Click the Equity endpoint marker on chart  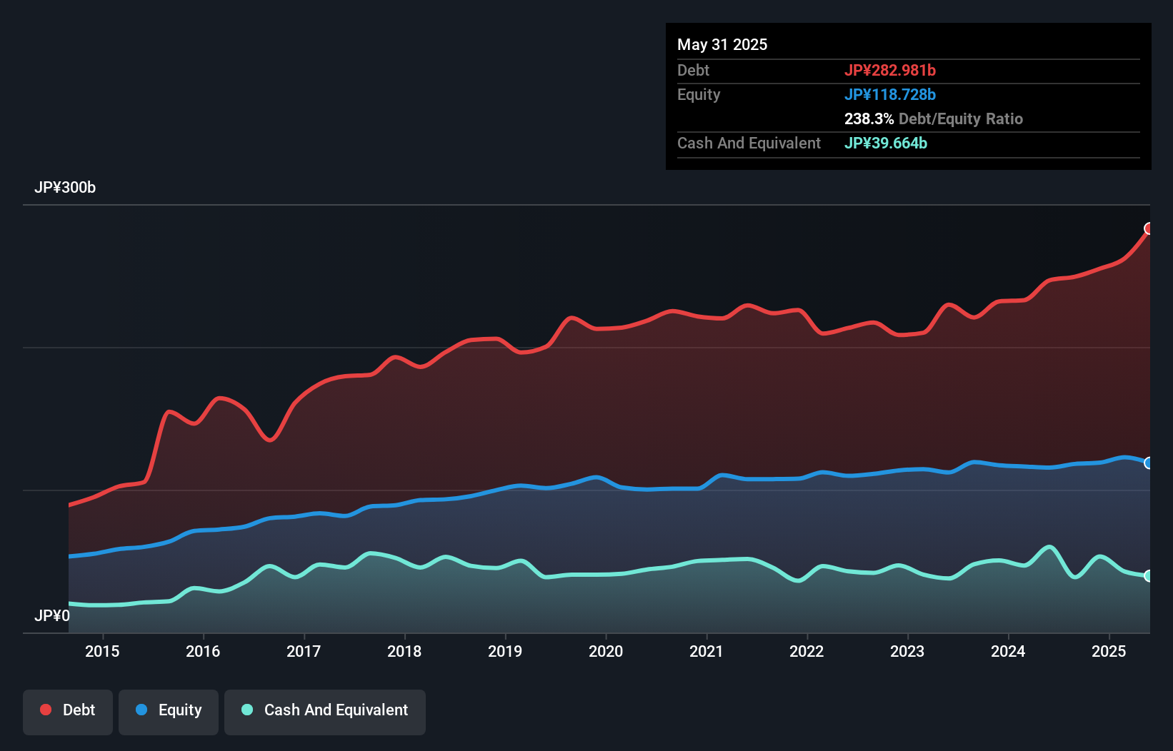1149,463
